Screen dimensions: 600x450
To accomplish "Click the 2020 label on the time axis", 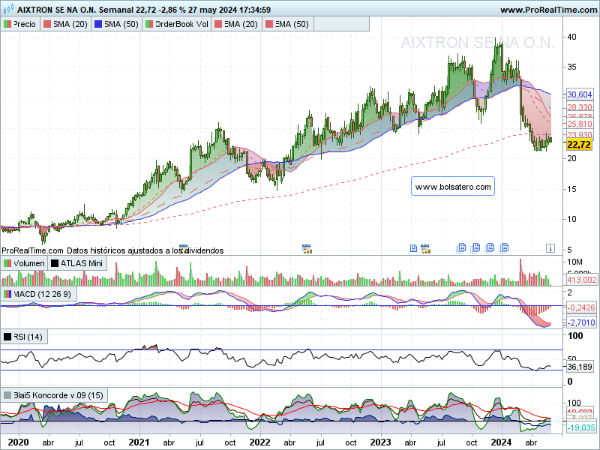I will [18, 442].
